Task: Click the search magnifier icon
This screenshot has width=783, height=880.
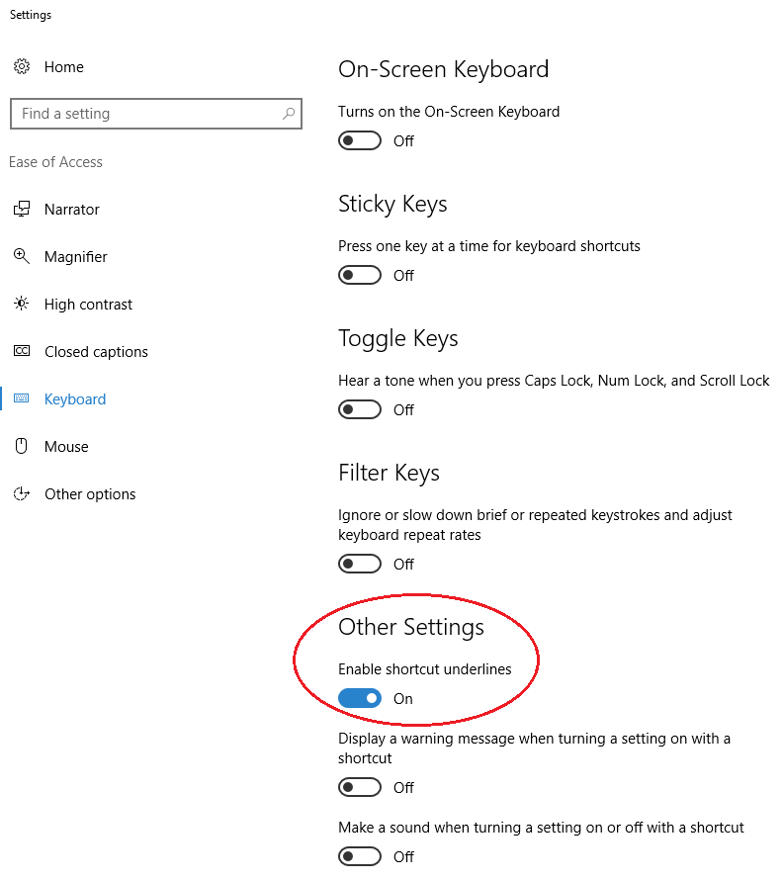Action: (x=288, y=114)
